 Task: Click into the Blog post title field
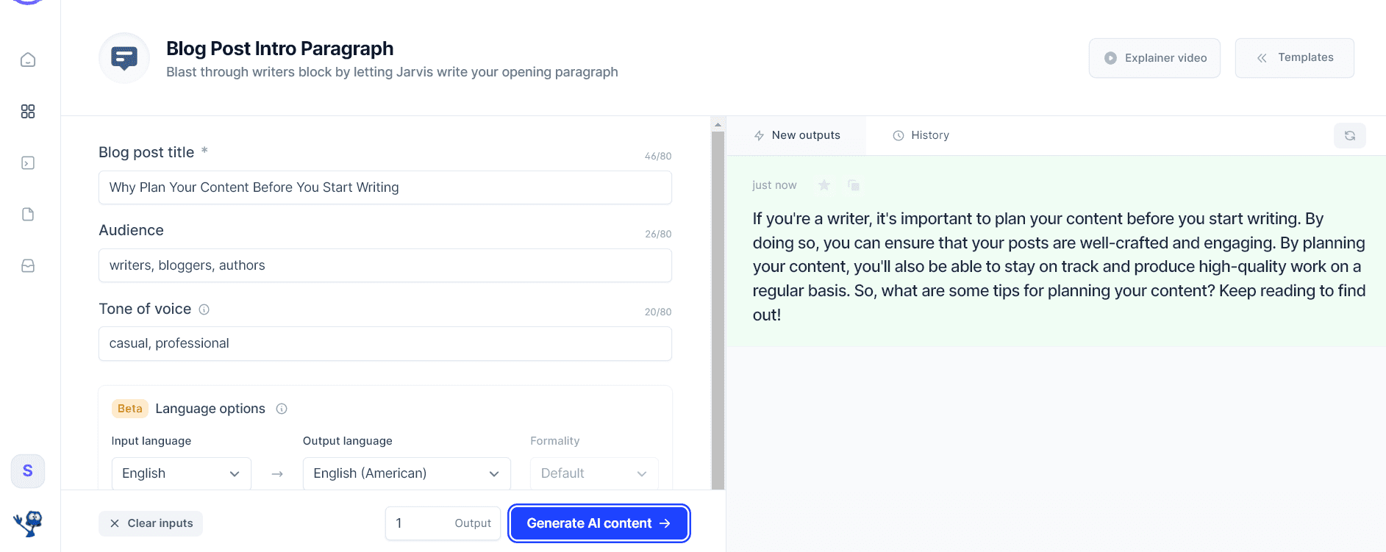[385, 187]
